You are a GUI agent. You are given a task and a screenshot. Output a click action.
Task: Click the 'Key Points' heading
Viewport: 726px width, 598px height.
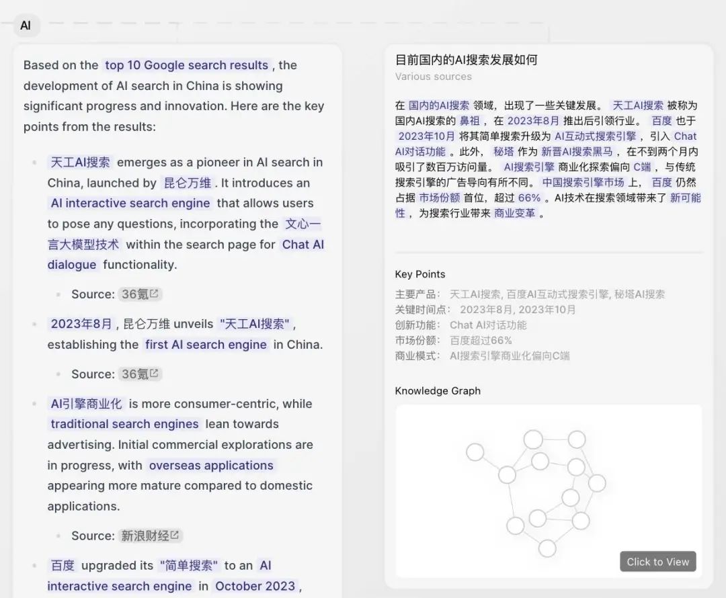[x=420, y=274]
